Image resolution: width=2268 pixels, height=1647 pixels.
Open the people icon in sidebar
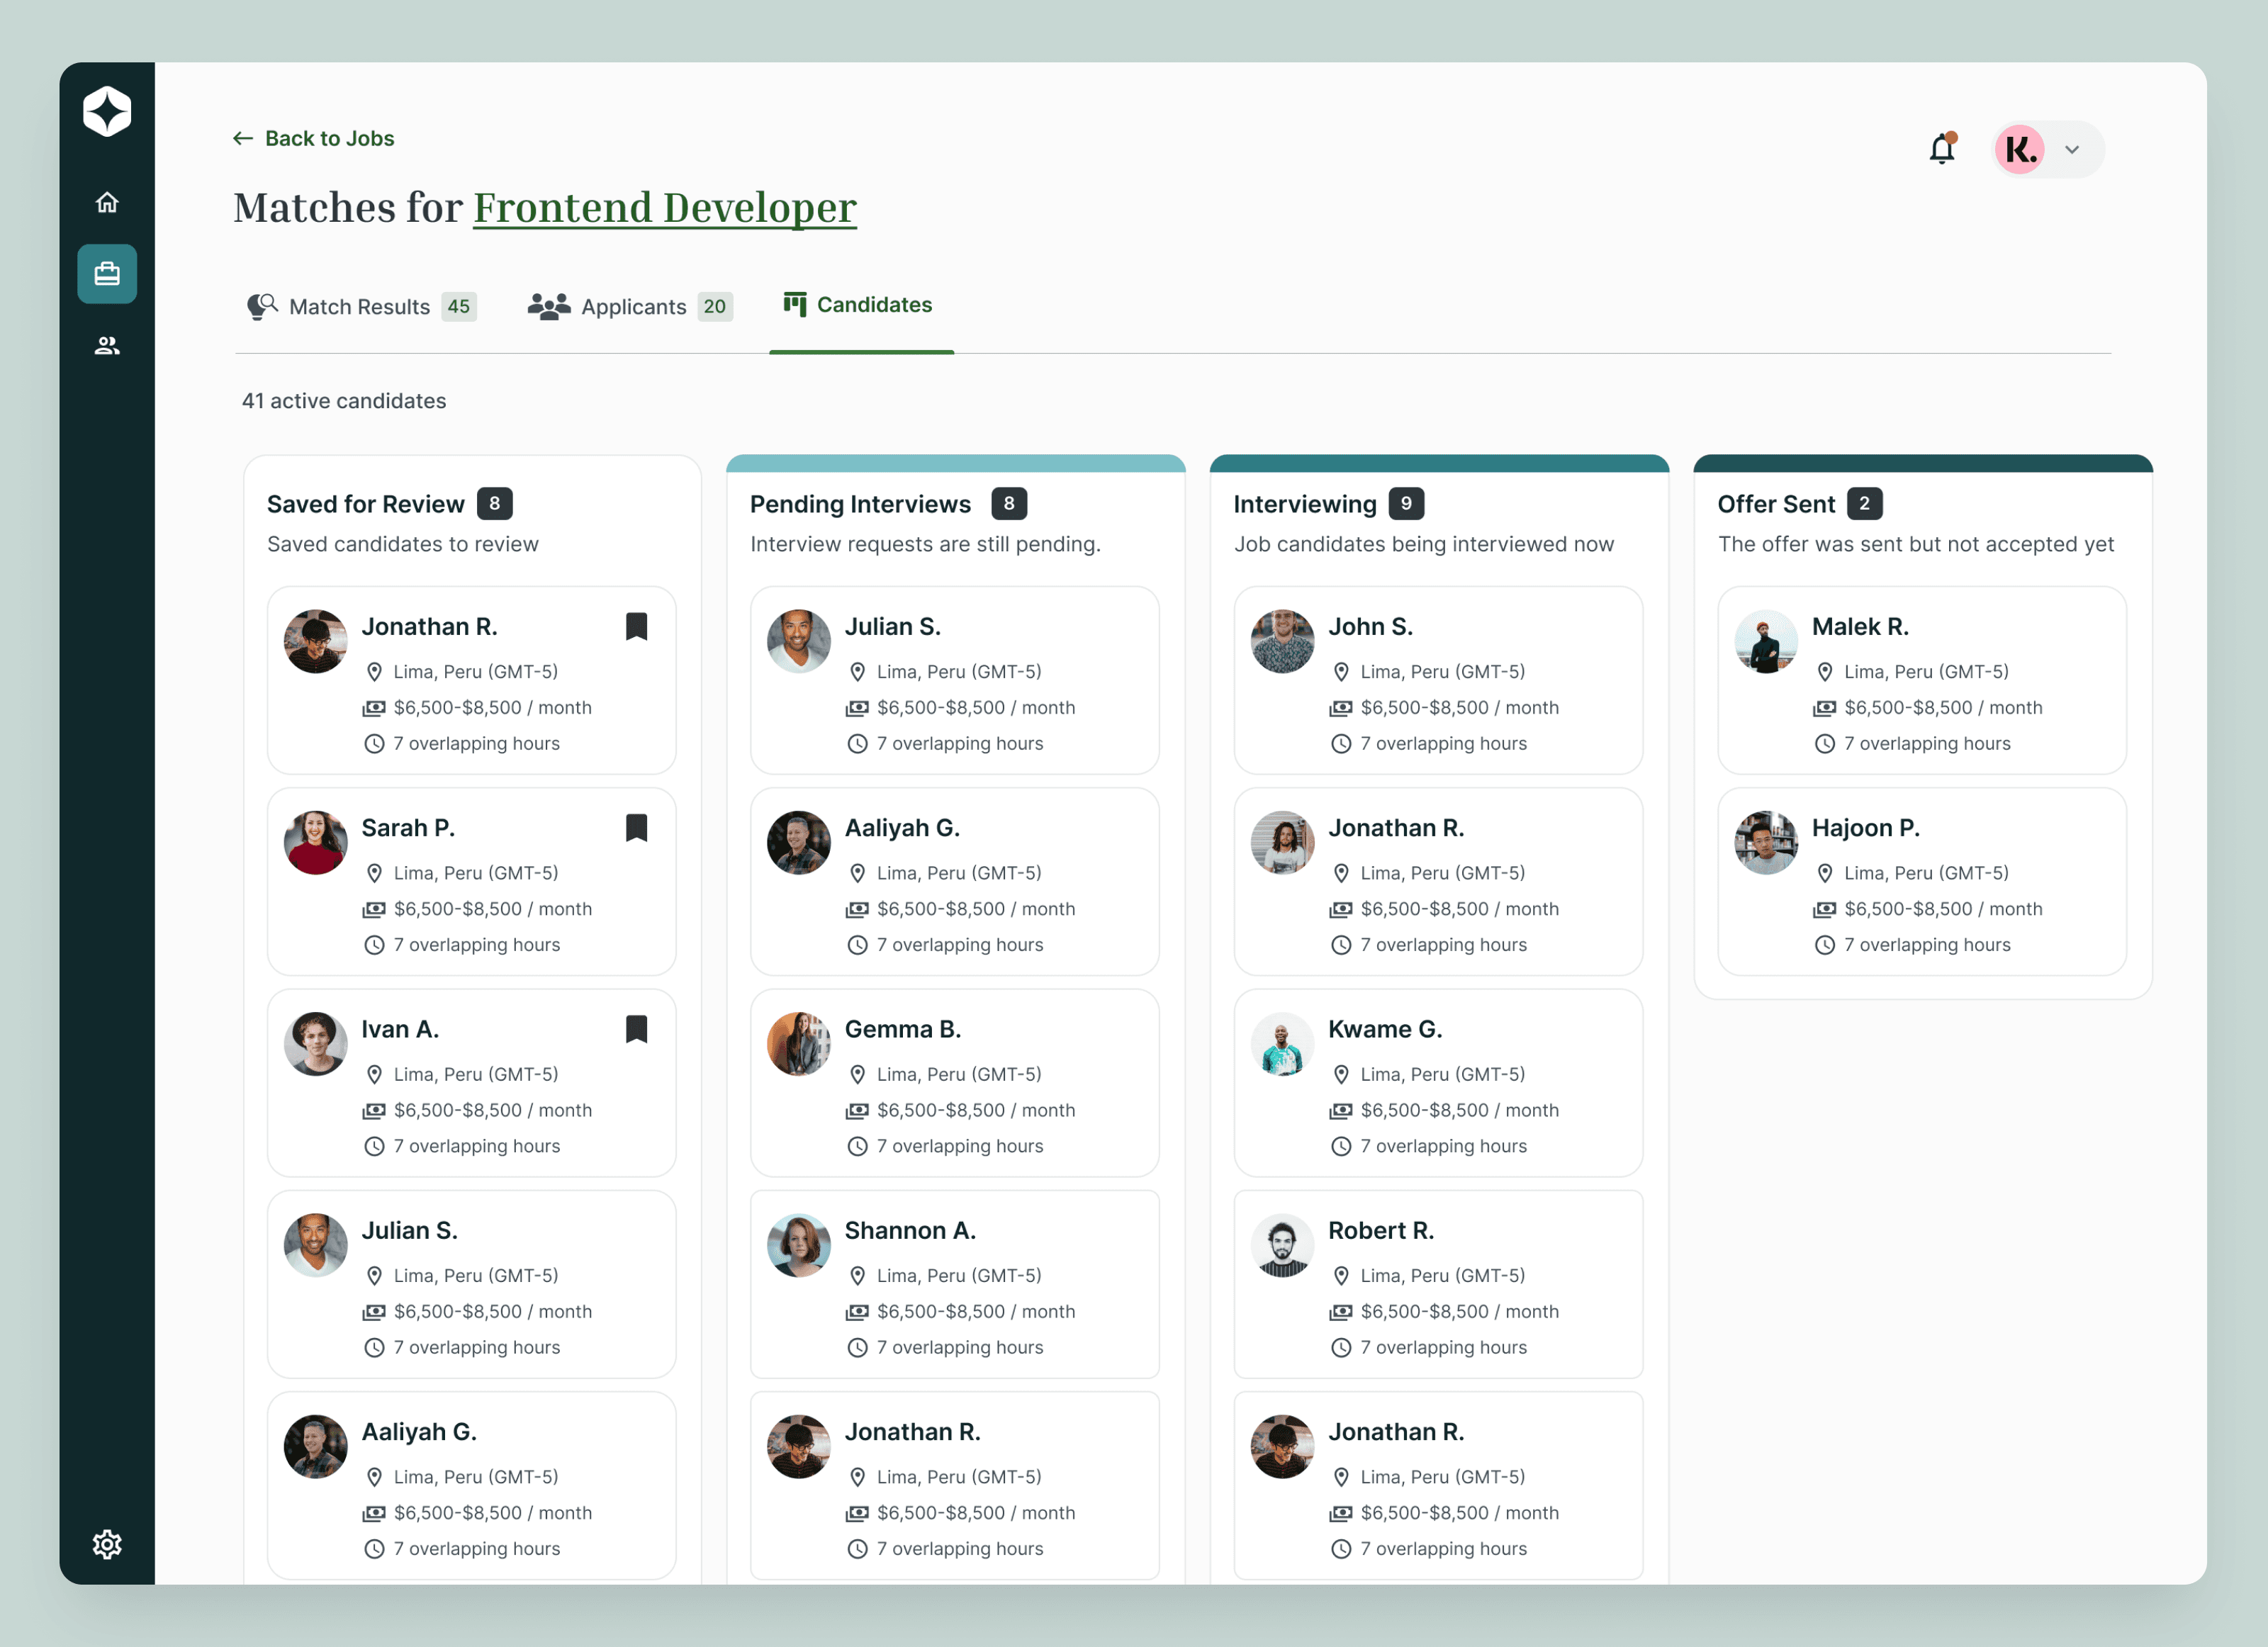107,346
